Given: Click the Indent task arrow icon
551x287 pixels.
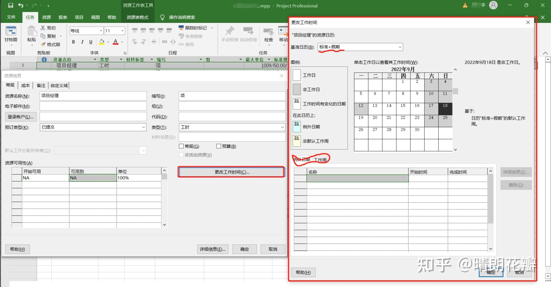Looking at the screenshot, I should coord(143,42).
